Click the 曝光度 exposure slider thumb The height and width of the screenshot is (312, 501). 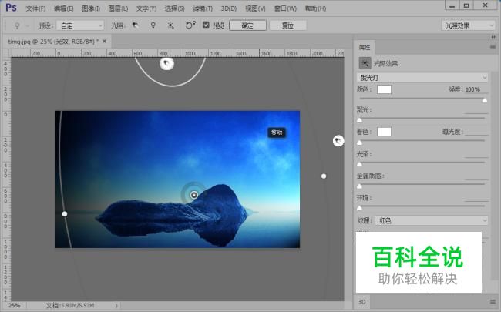coord(359,143)
